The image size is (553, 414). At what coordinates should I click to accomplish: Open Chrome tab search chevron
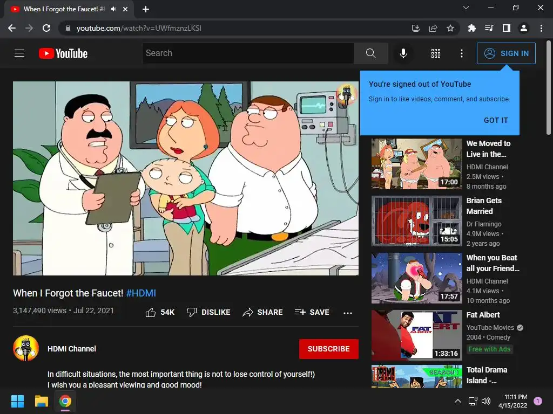[x=466, y=8]
